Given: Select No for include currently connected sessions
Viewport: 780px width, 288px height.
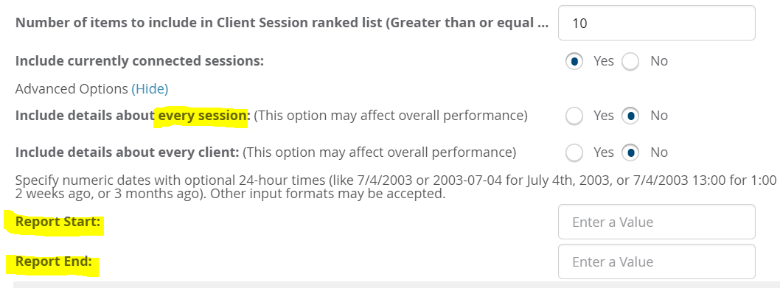Looking at the screenshot, I should (630, 62).
